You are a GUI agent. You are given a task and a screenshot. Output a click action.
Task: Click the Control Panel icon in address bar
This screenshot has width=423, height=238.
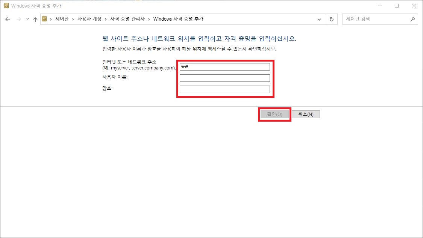(x=44, y=19)
